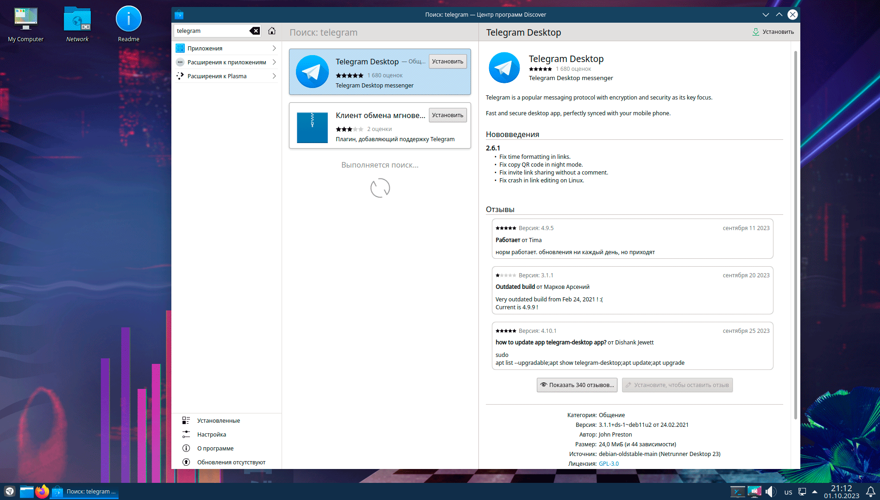Click the home icon next to search
The height and width of the screenshot is (500, 880).
[272, 31]
